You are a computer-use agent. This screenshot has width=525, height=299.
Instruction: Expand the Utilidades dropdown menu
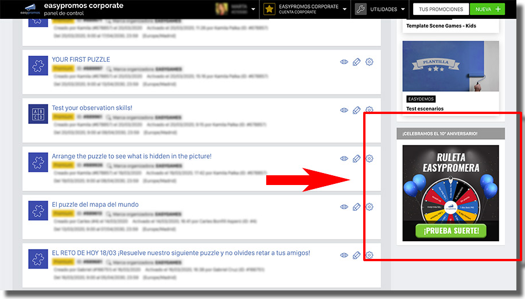pos(403,10)
